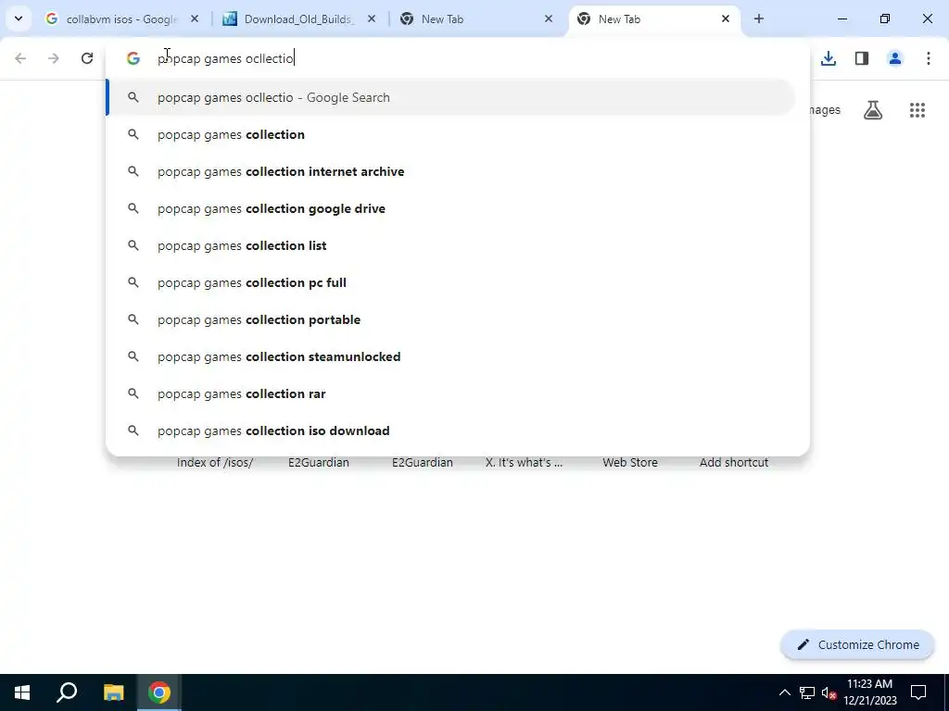The image size is (949, 711).
Task: Open the Google apps grid icon
Action: pos(917,110)
